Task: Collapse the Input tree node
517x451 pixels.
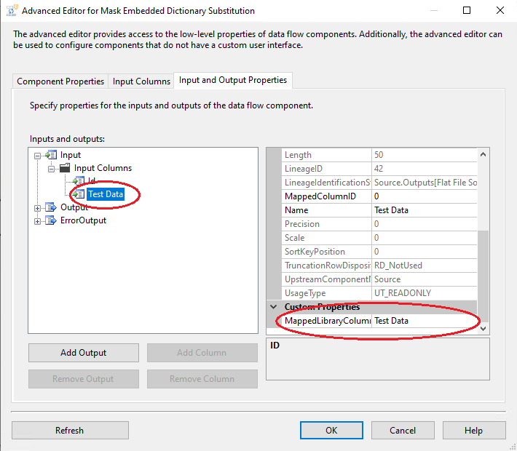Action: pyautogui.click(x=38, y=155)
